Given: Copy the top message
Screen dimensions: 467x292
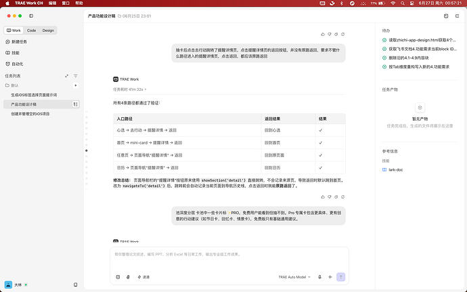Looking at the screenshot, I should pyautogui.click(x=336, y=35).
